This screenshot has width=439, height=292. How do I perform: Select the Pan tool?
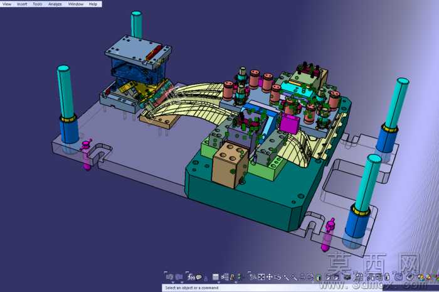(269, 277)
